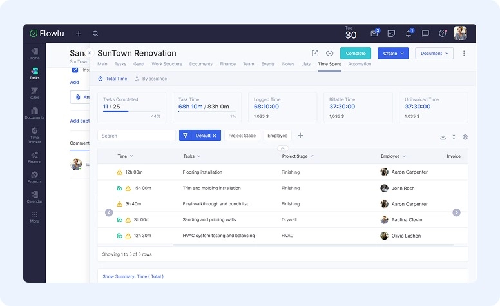Open Finance in the sidebar
This screenshot has height=306, width=500.
(34, 158)
